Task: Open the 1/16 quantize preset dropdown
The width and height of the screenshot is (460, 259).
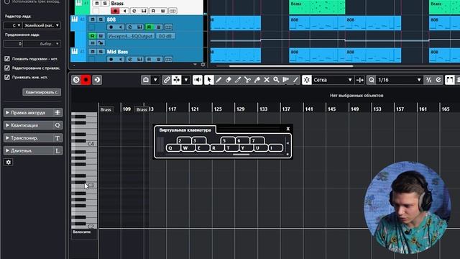Action: (x=400, y=80)
